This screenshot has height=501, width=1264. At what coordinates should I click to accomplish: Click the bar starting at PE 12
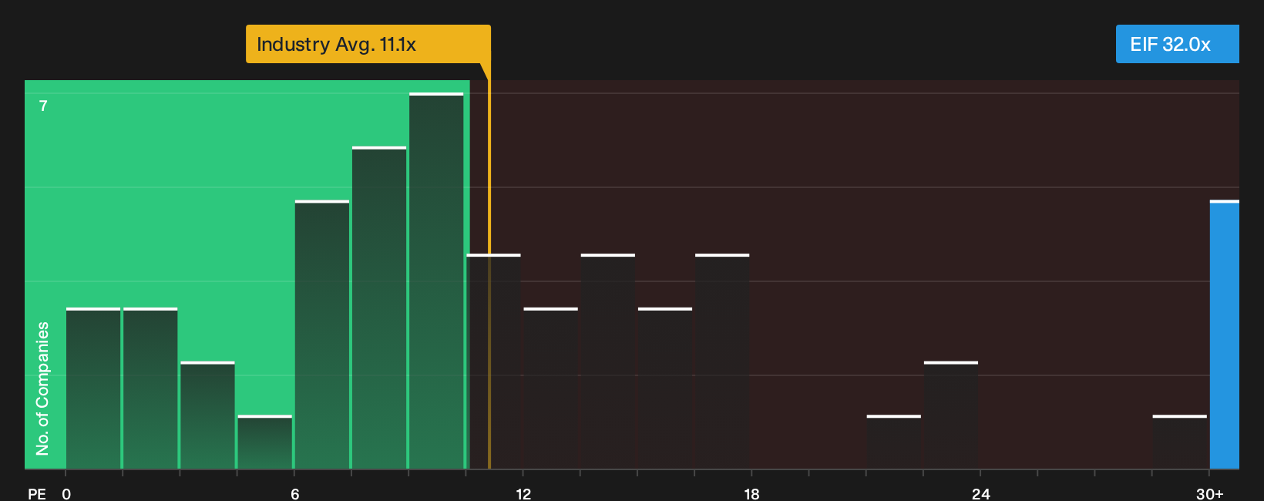pos(551,388)
